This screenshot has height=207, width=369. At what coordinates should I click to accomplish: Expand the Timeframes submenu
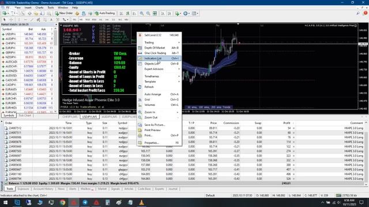pyautogui.click(x=159, y=76)
